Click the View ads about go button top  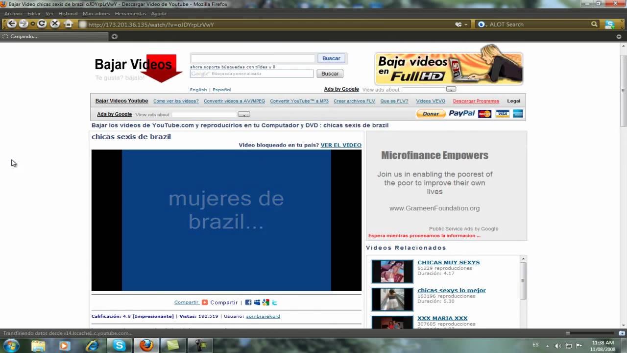tap(451, 89)
